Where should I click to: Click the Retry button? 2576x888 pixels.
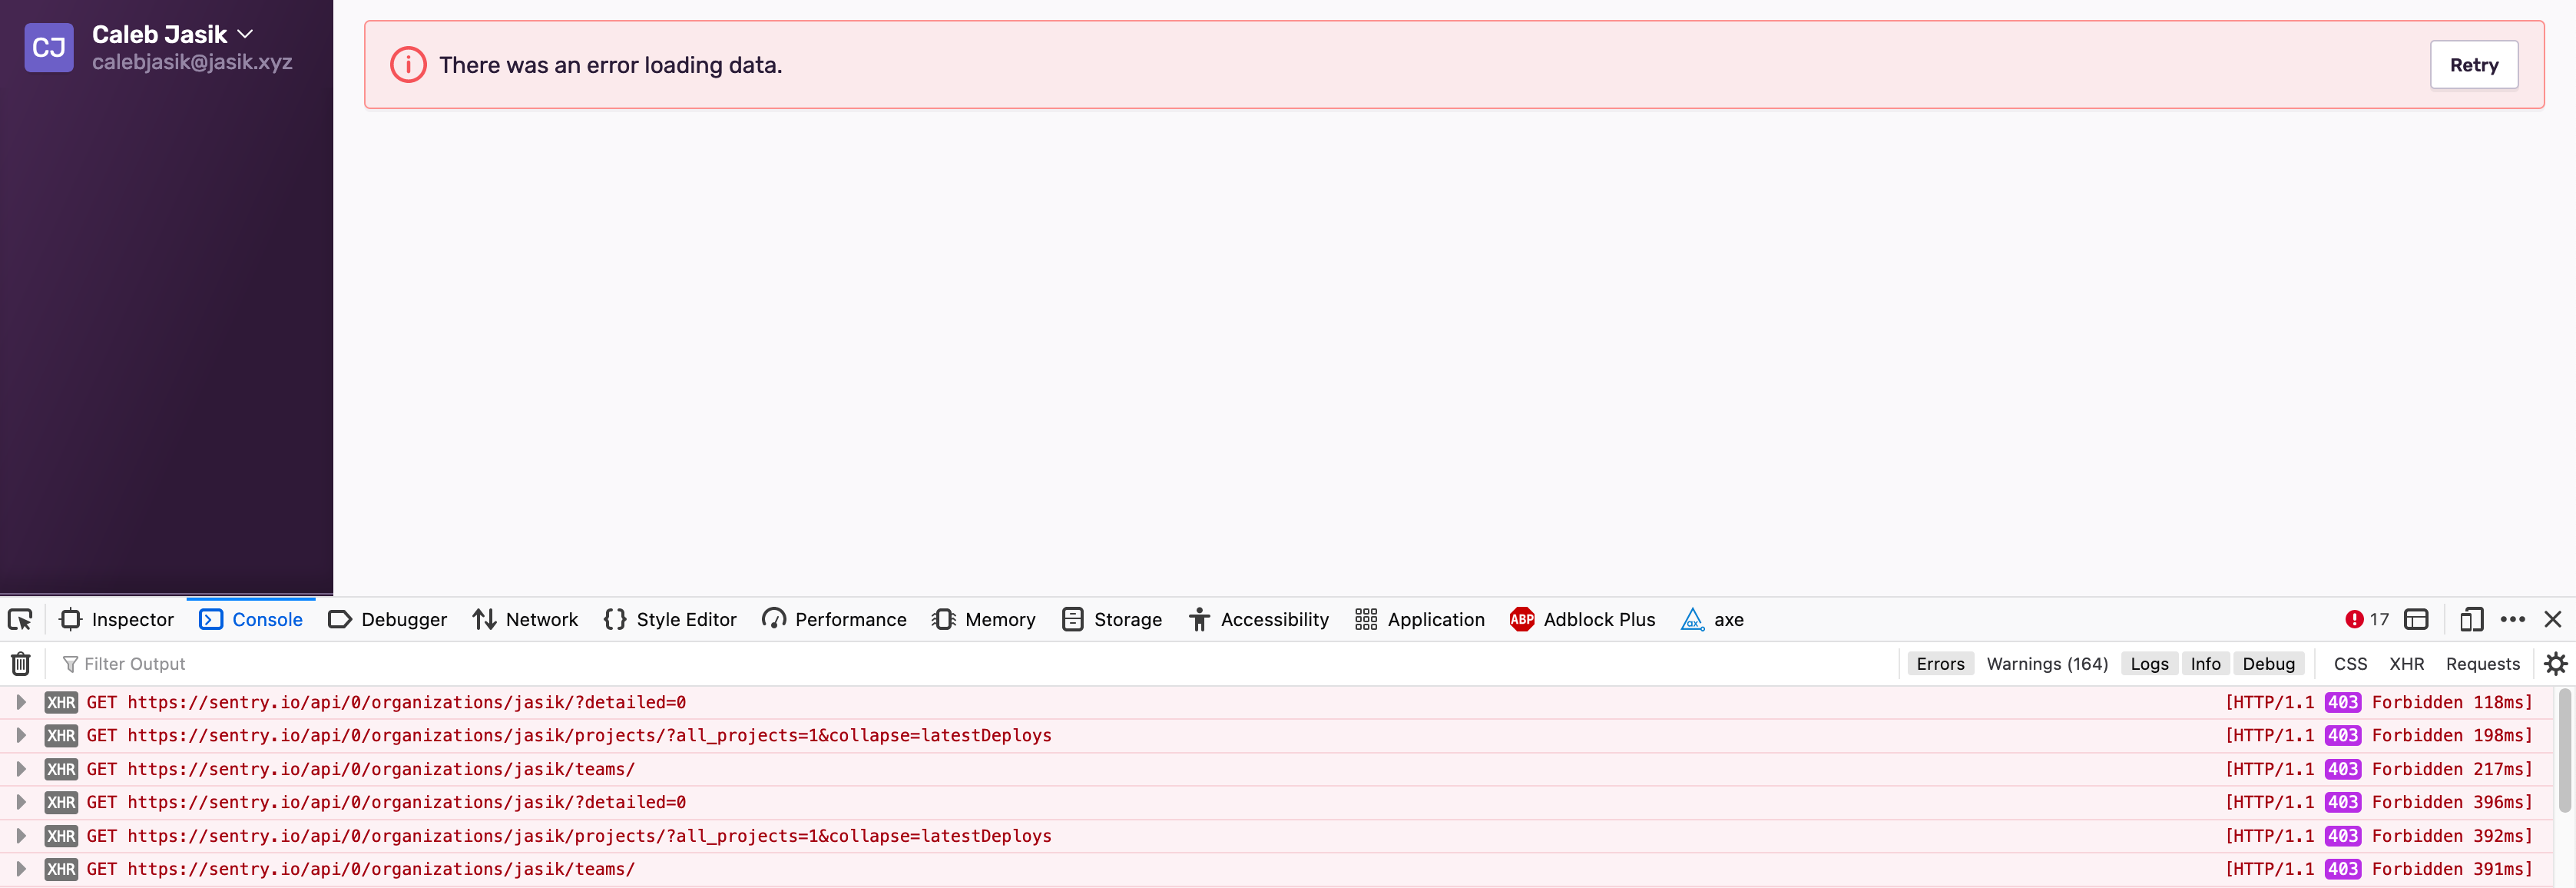pos(2473,64)
